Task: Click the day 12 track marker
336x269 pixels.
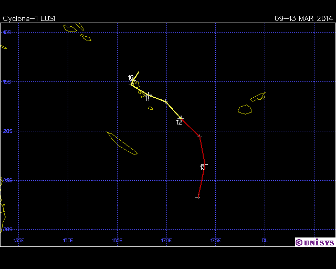Action: pyautogui.click(x=181, y=118)
